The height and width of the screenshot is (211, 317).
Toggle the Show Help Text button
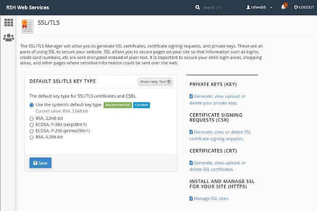(155, 82)
